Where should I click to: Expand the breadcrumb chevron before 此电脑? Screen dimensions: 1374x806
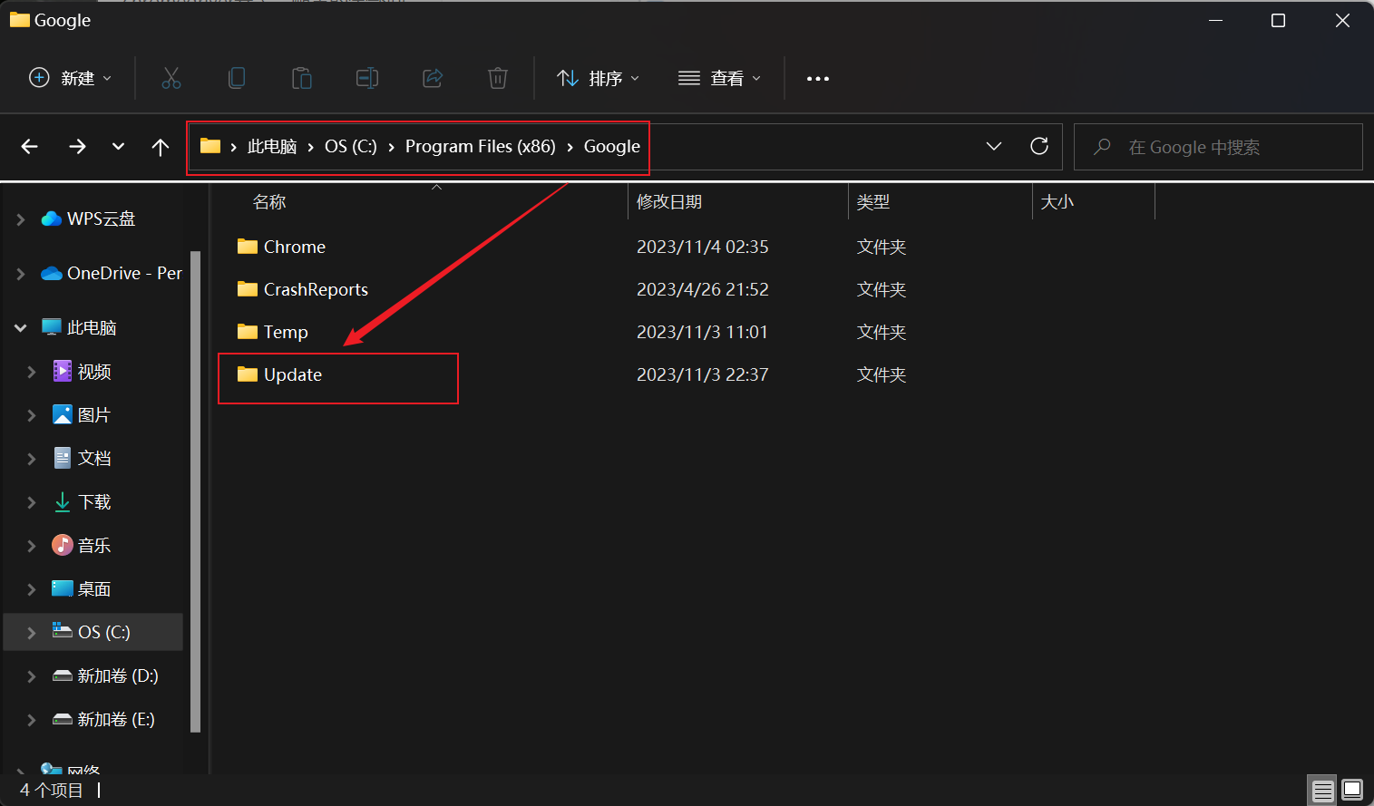[234, 147]
